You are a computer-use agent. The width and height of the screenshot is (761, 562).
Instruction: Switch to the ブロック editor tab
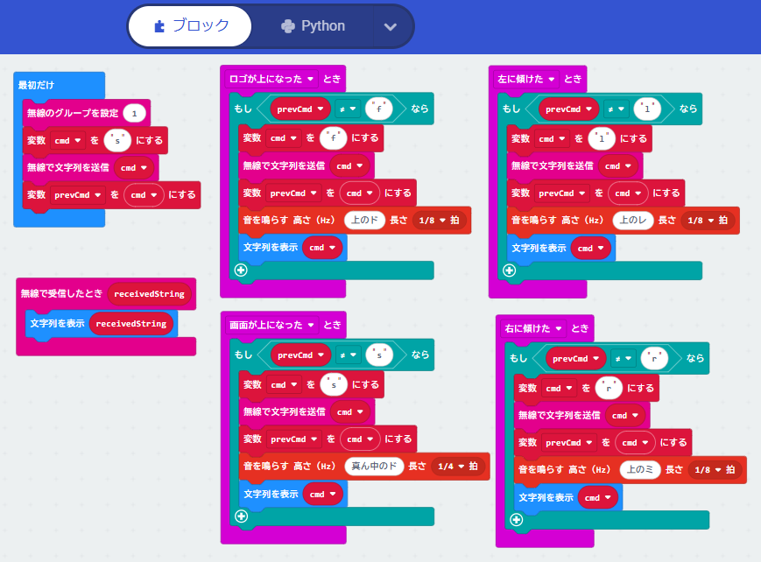pos(190,26)
